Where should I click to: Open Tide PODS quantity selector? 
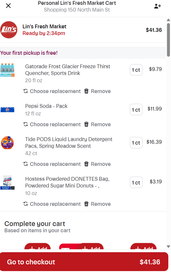point(136,143)
